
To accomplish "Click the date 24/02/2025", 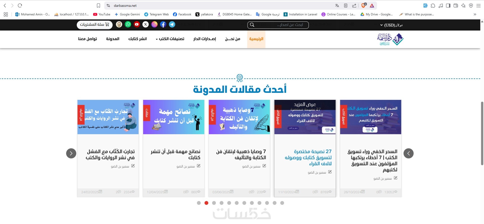I will pos(90,192).
